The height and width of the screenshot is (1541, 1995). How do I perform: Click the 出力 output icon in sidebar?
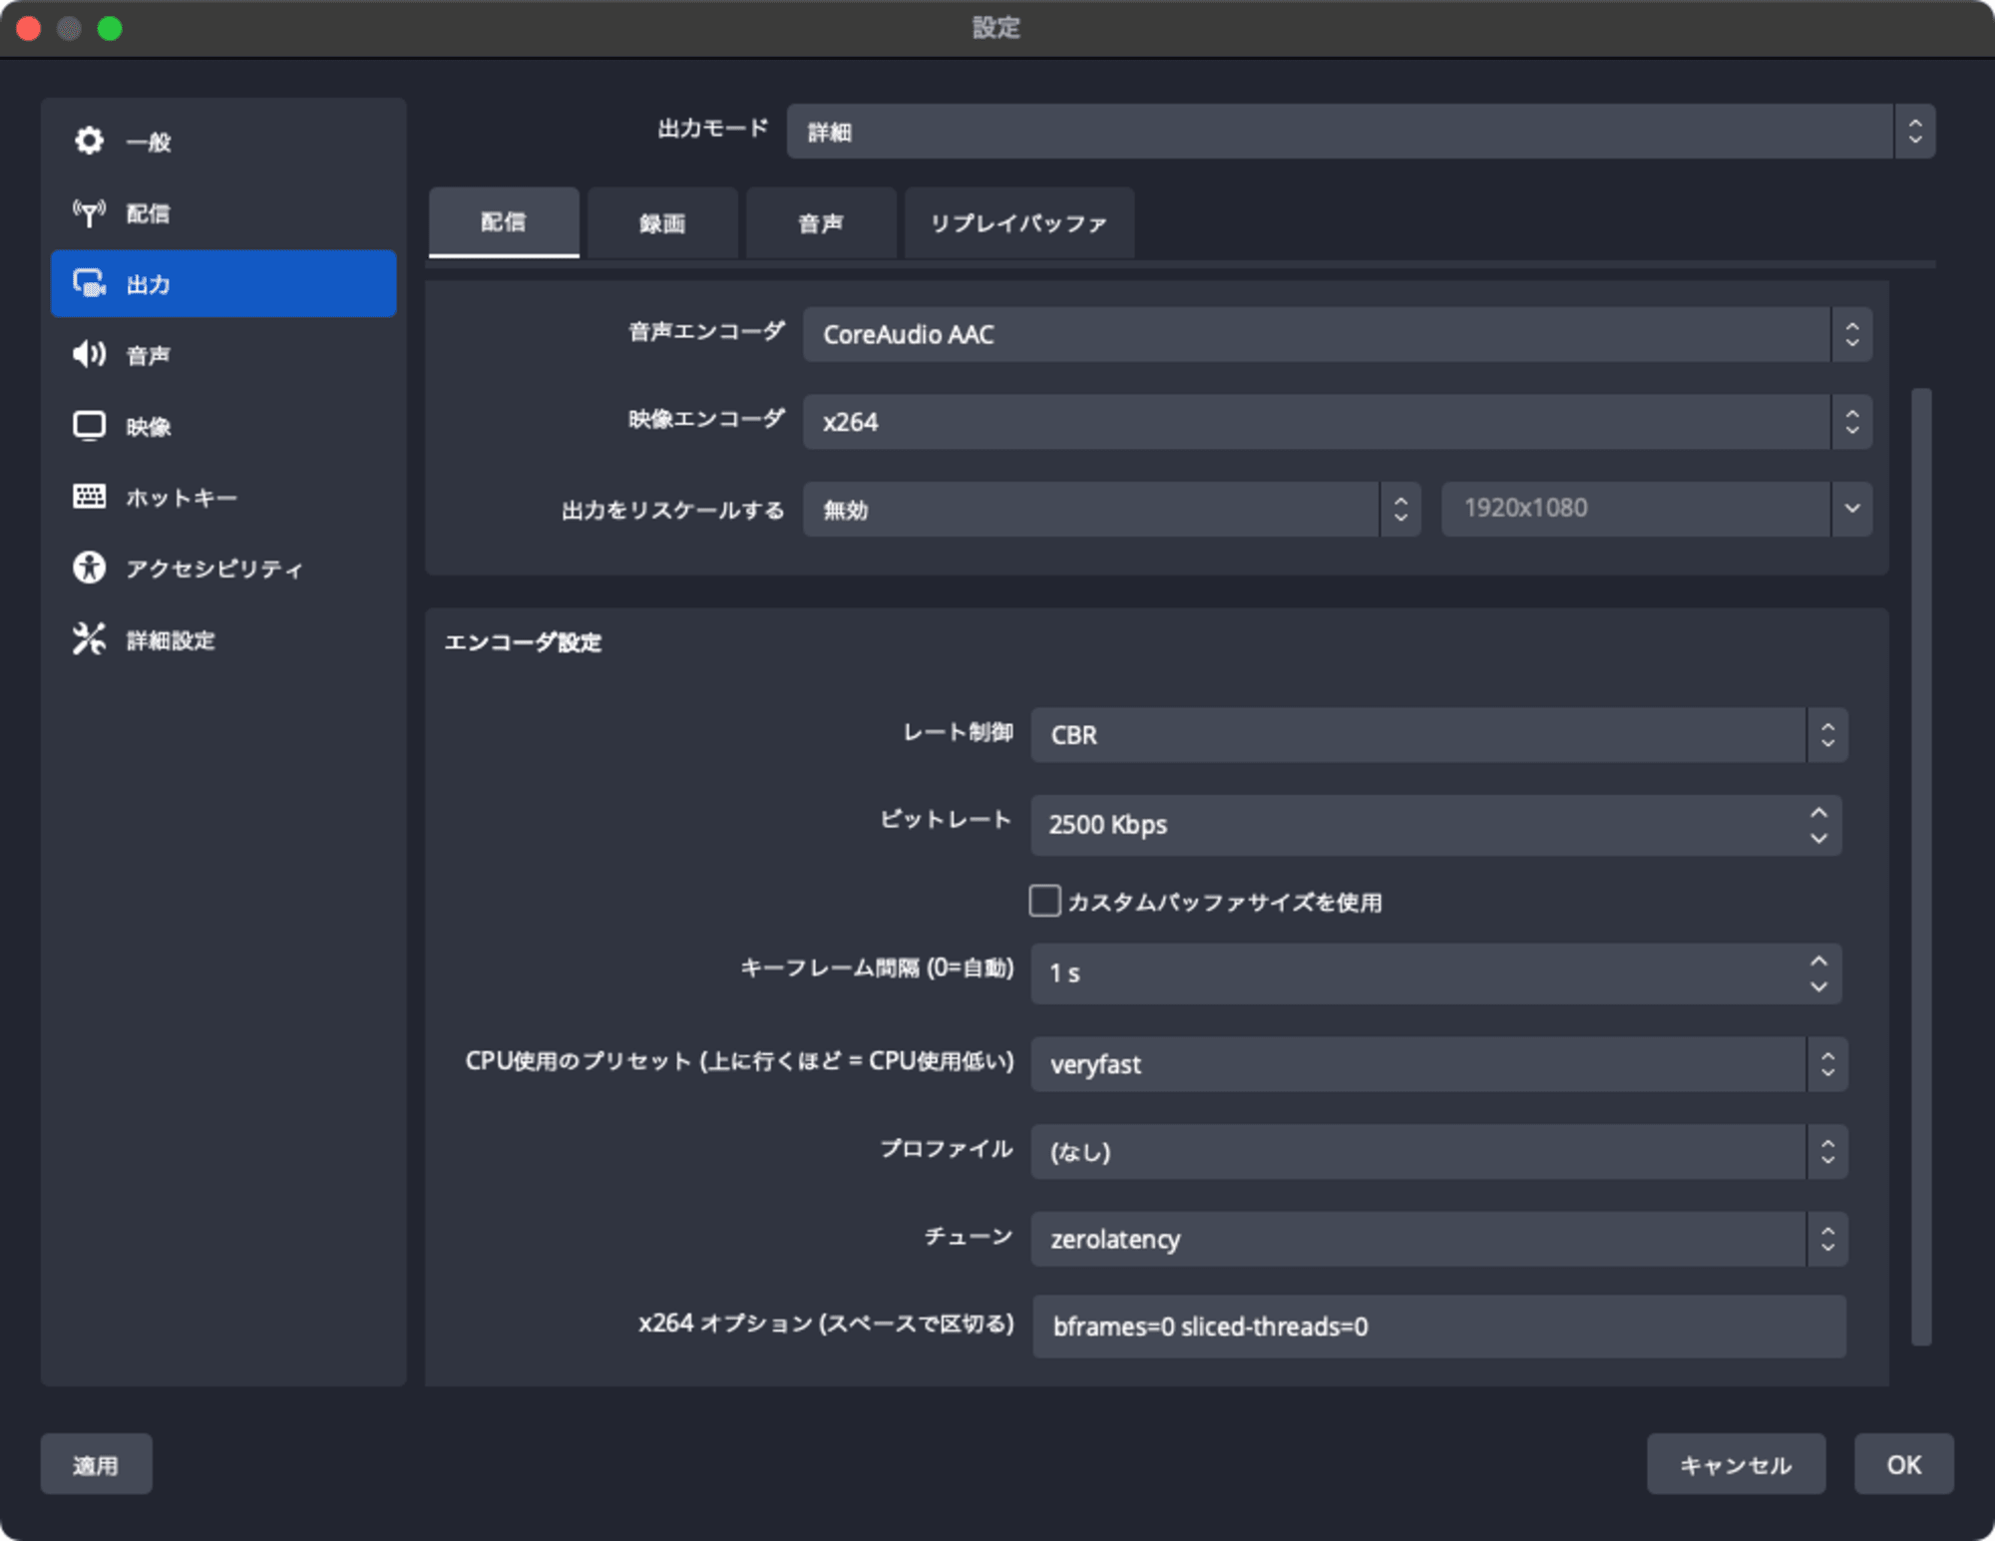[89, 284]
